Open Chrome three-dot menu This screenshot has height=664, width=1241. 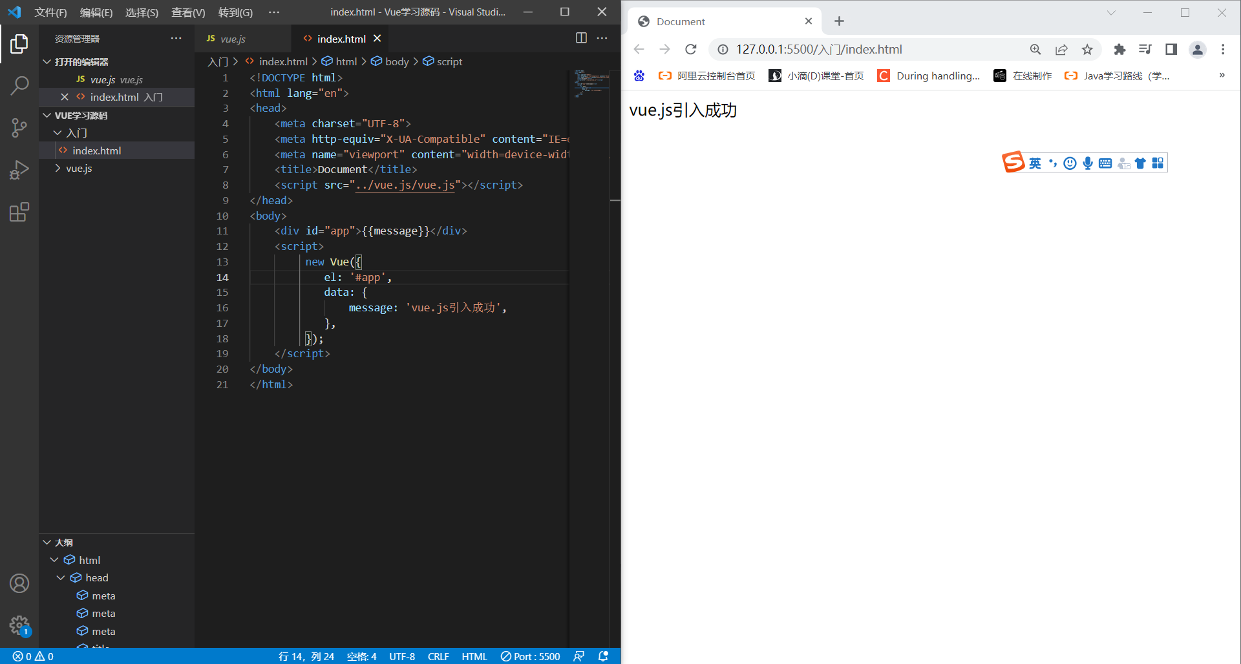(1223, 49)
